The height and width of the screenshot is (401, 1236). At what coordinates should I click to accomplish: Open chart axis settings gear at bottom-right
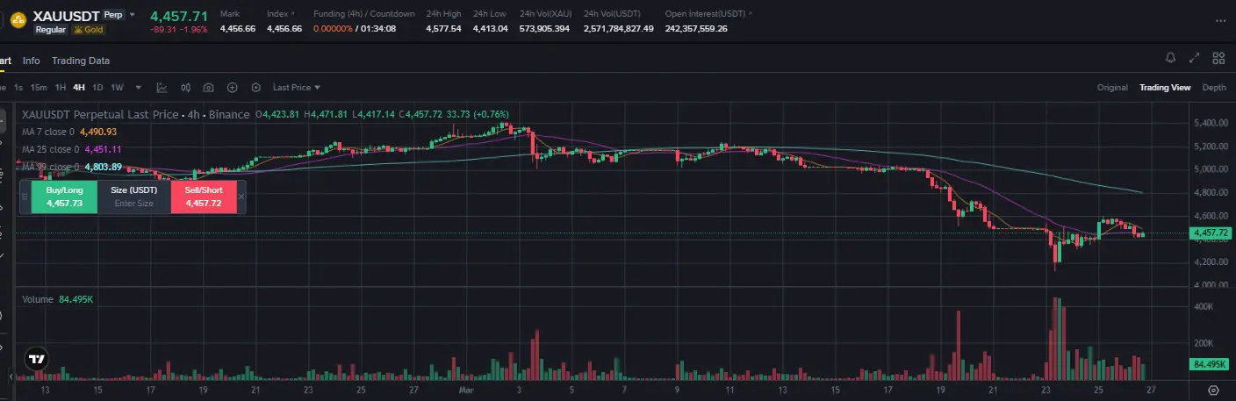[1213, 390]
